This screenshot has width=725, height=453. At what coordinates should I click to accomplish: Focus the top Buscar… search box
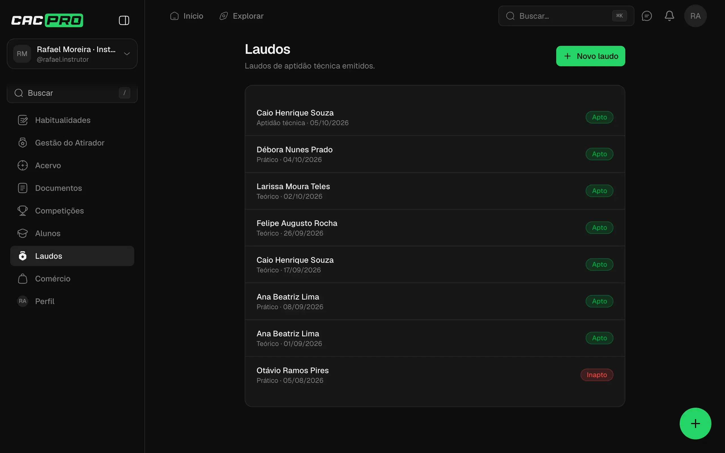[566, 16]
